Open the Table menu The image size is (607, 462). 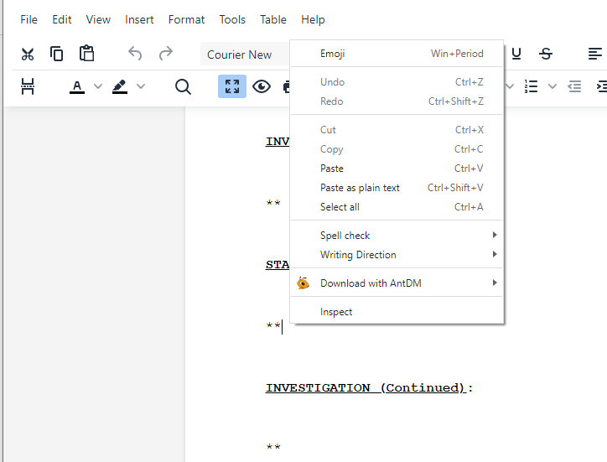click(x=273, y=19)
